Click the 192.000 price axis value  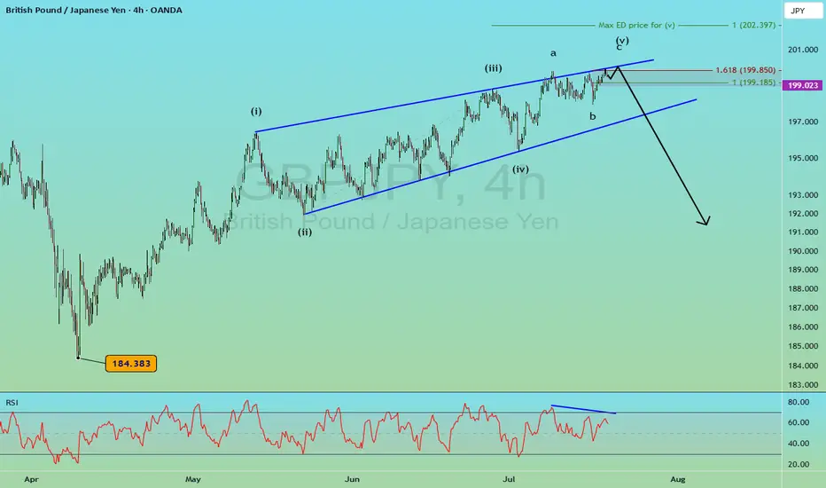click(x=803, y=214)
